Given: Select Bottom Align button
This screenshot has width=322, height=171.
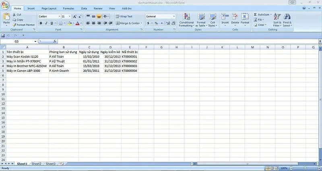Looking at the screenshot, I should pos(99,17).
